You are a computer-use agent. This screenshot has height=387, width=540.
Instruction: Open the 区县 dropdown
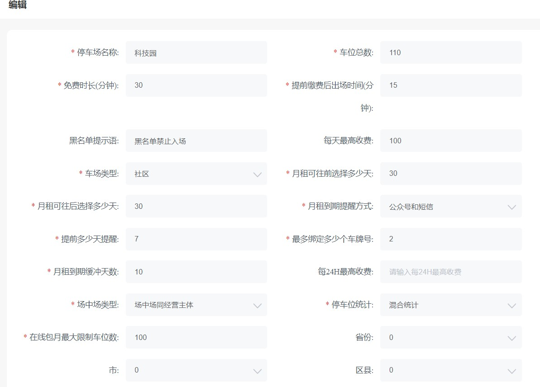pos(451,370)
